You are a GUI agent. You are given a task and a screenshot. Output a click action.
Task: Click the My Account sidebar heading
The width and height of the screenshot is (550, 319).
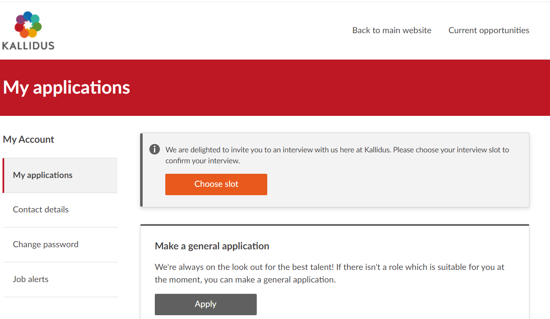click(x=29, y=139)
